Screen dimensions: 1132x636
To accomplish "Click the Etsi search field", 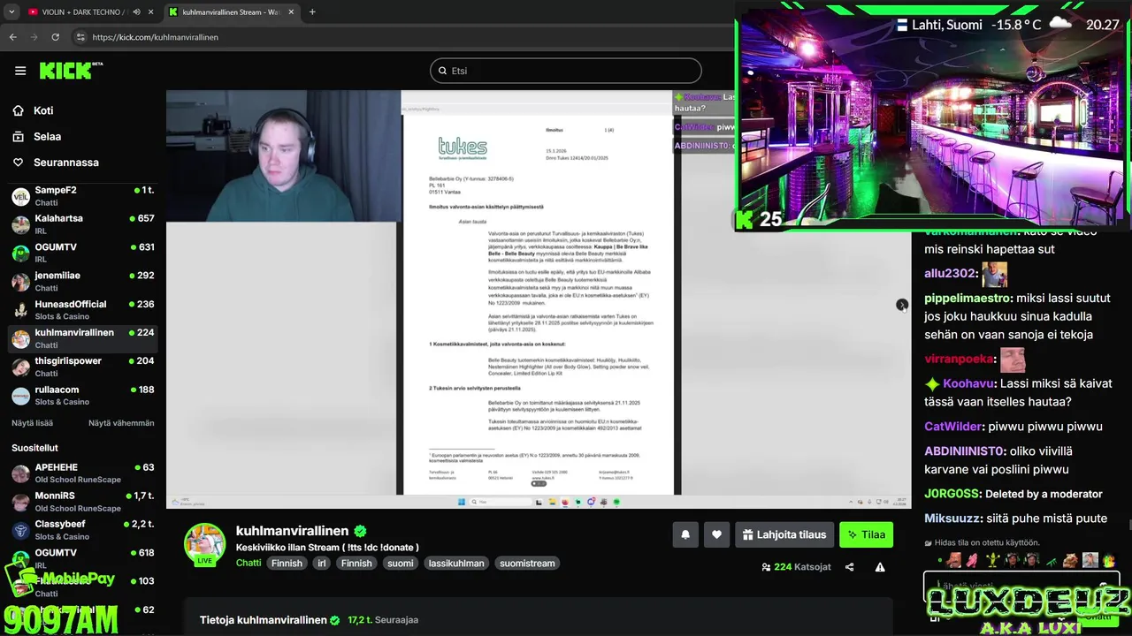I will 566,71.
